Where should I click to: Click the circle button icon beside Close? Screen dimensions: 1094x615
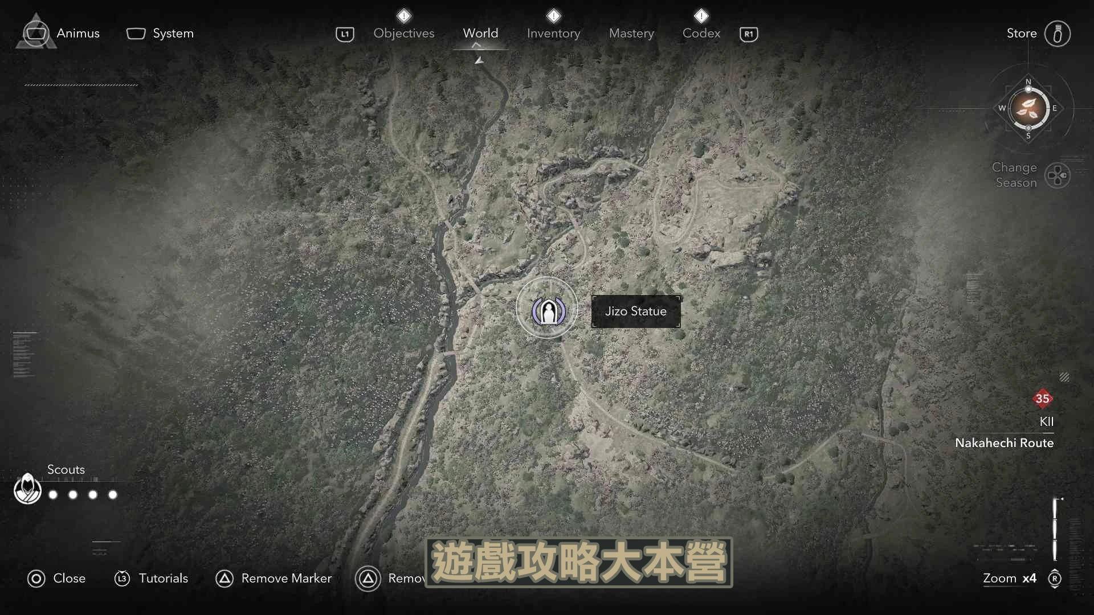(x=36, y=579)
